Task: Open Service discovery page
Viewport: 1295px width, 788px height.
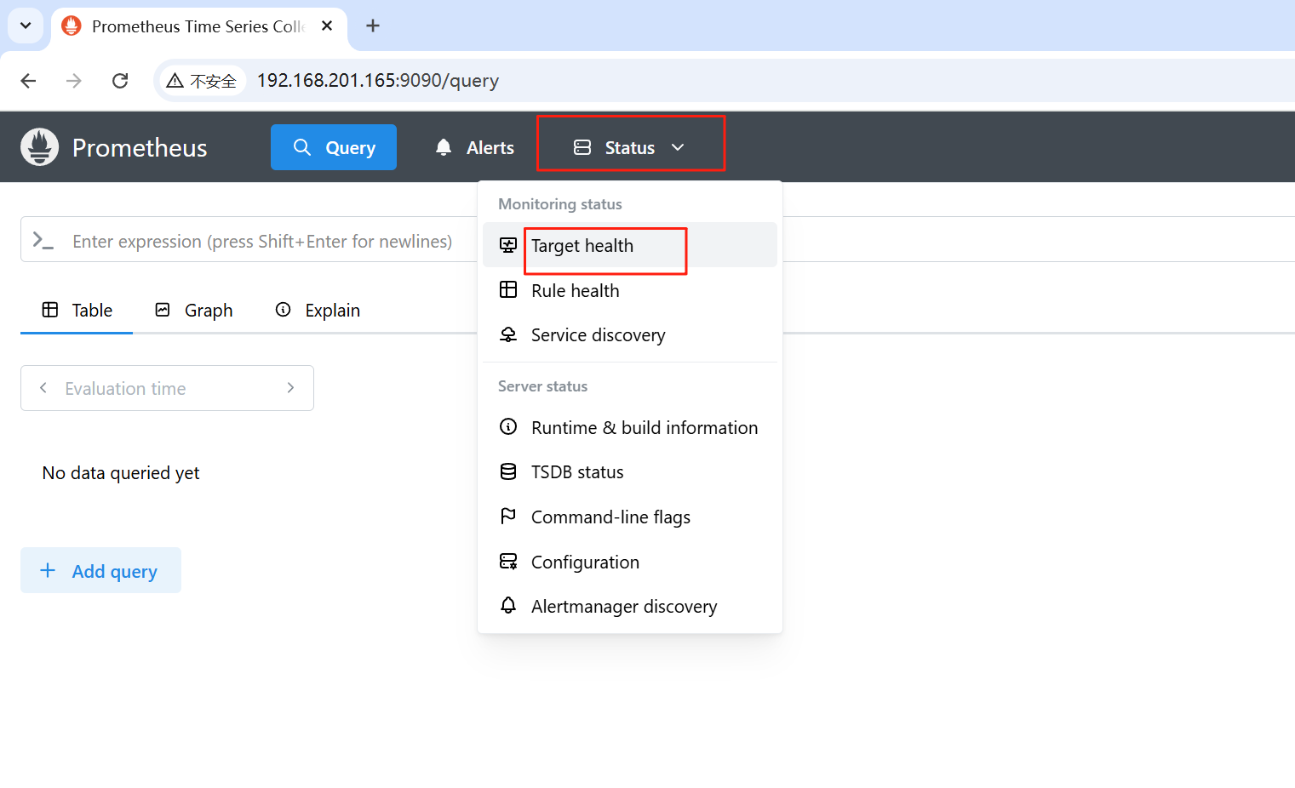Action: (630, 334)
